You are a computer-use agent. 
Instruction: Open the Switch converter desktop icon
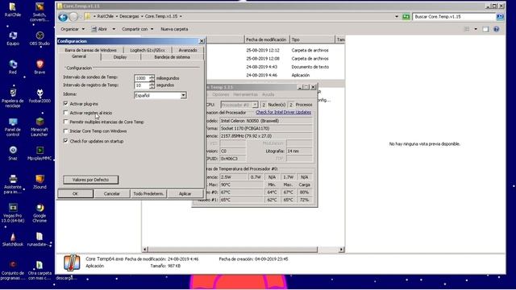40,11
